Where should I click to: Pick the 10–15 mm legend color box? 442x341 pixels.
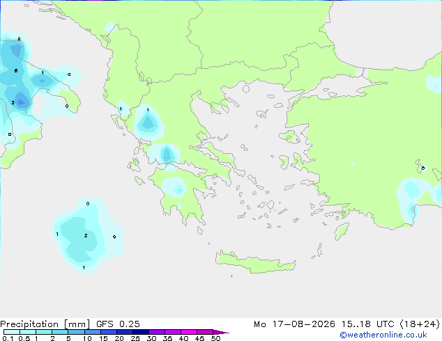[92, 332]
